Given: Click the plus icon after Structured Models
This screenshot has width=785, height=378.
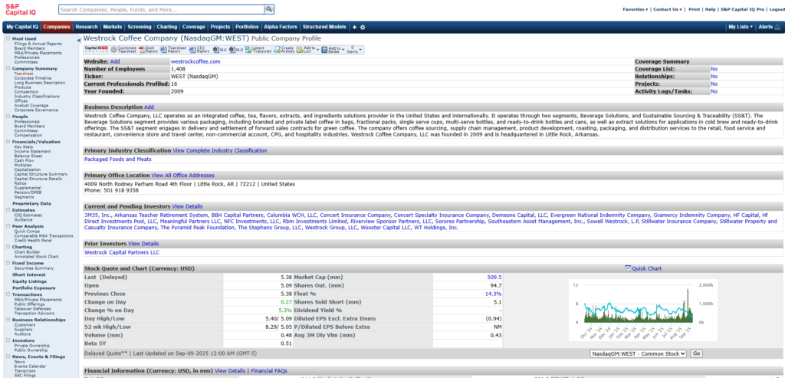Looking at the screenshot, I should (x=354, y=27).
